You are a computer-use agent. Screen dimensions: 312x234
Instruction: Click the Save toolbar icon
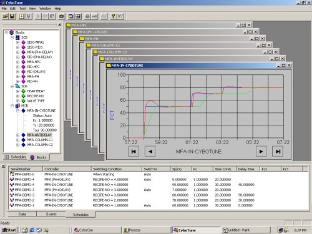coord(12,16)
